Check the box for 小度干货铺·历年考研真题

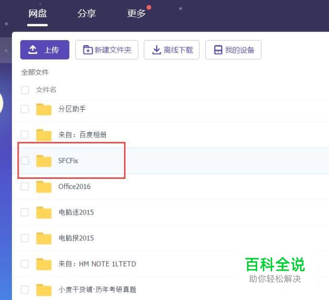pos(25,290)
